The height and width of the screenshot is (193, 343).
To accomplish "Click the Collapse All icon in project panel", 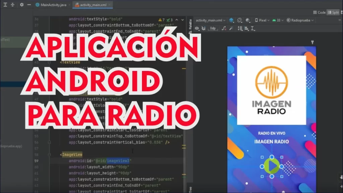I will coord(12,5).
